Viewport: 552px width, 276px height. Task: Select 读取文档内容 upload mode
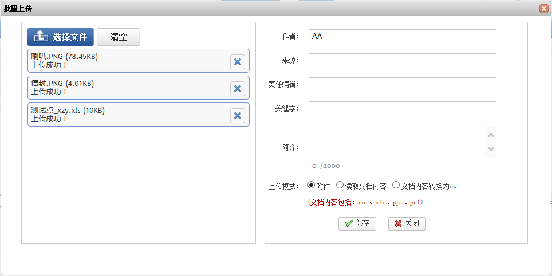click(340, 185)
